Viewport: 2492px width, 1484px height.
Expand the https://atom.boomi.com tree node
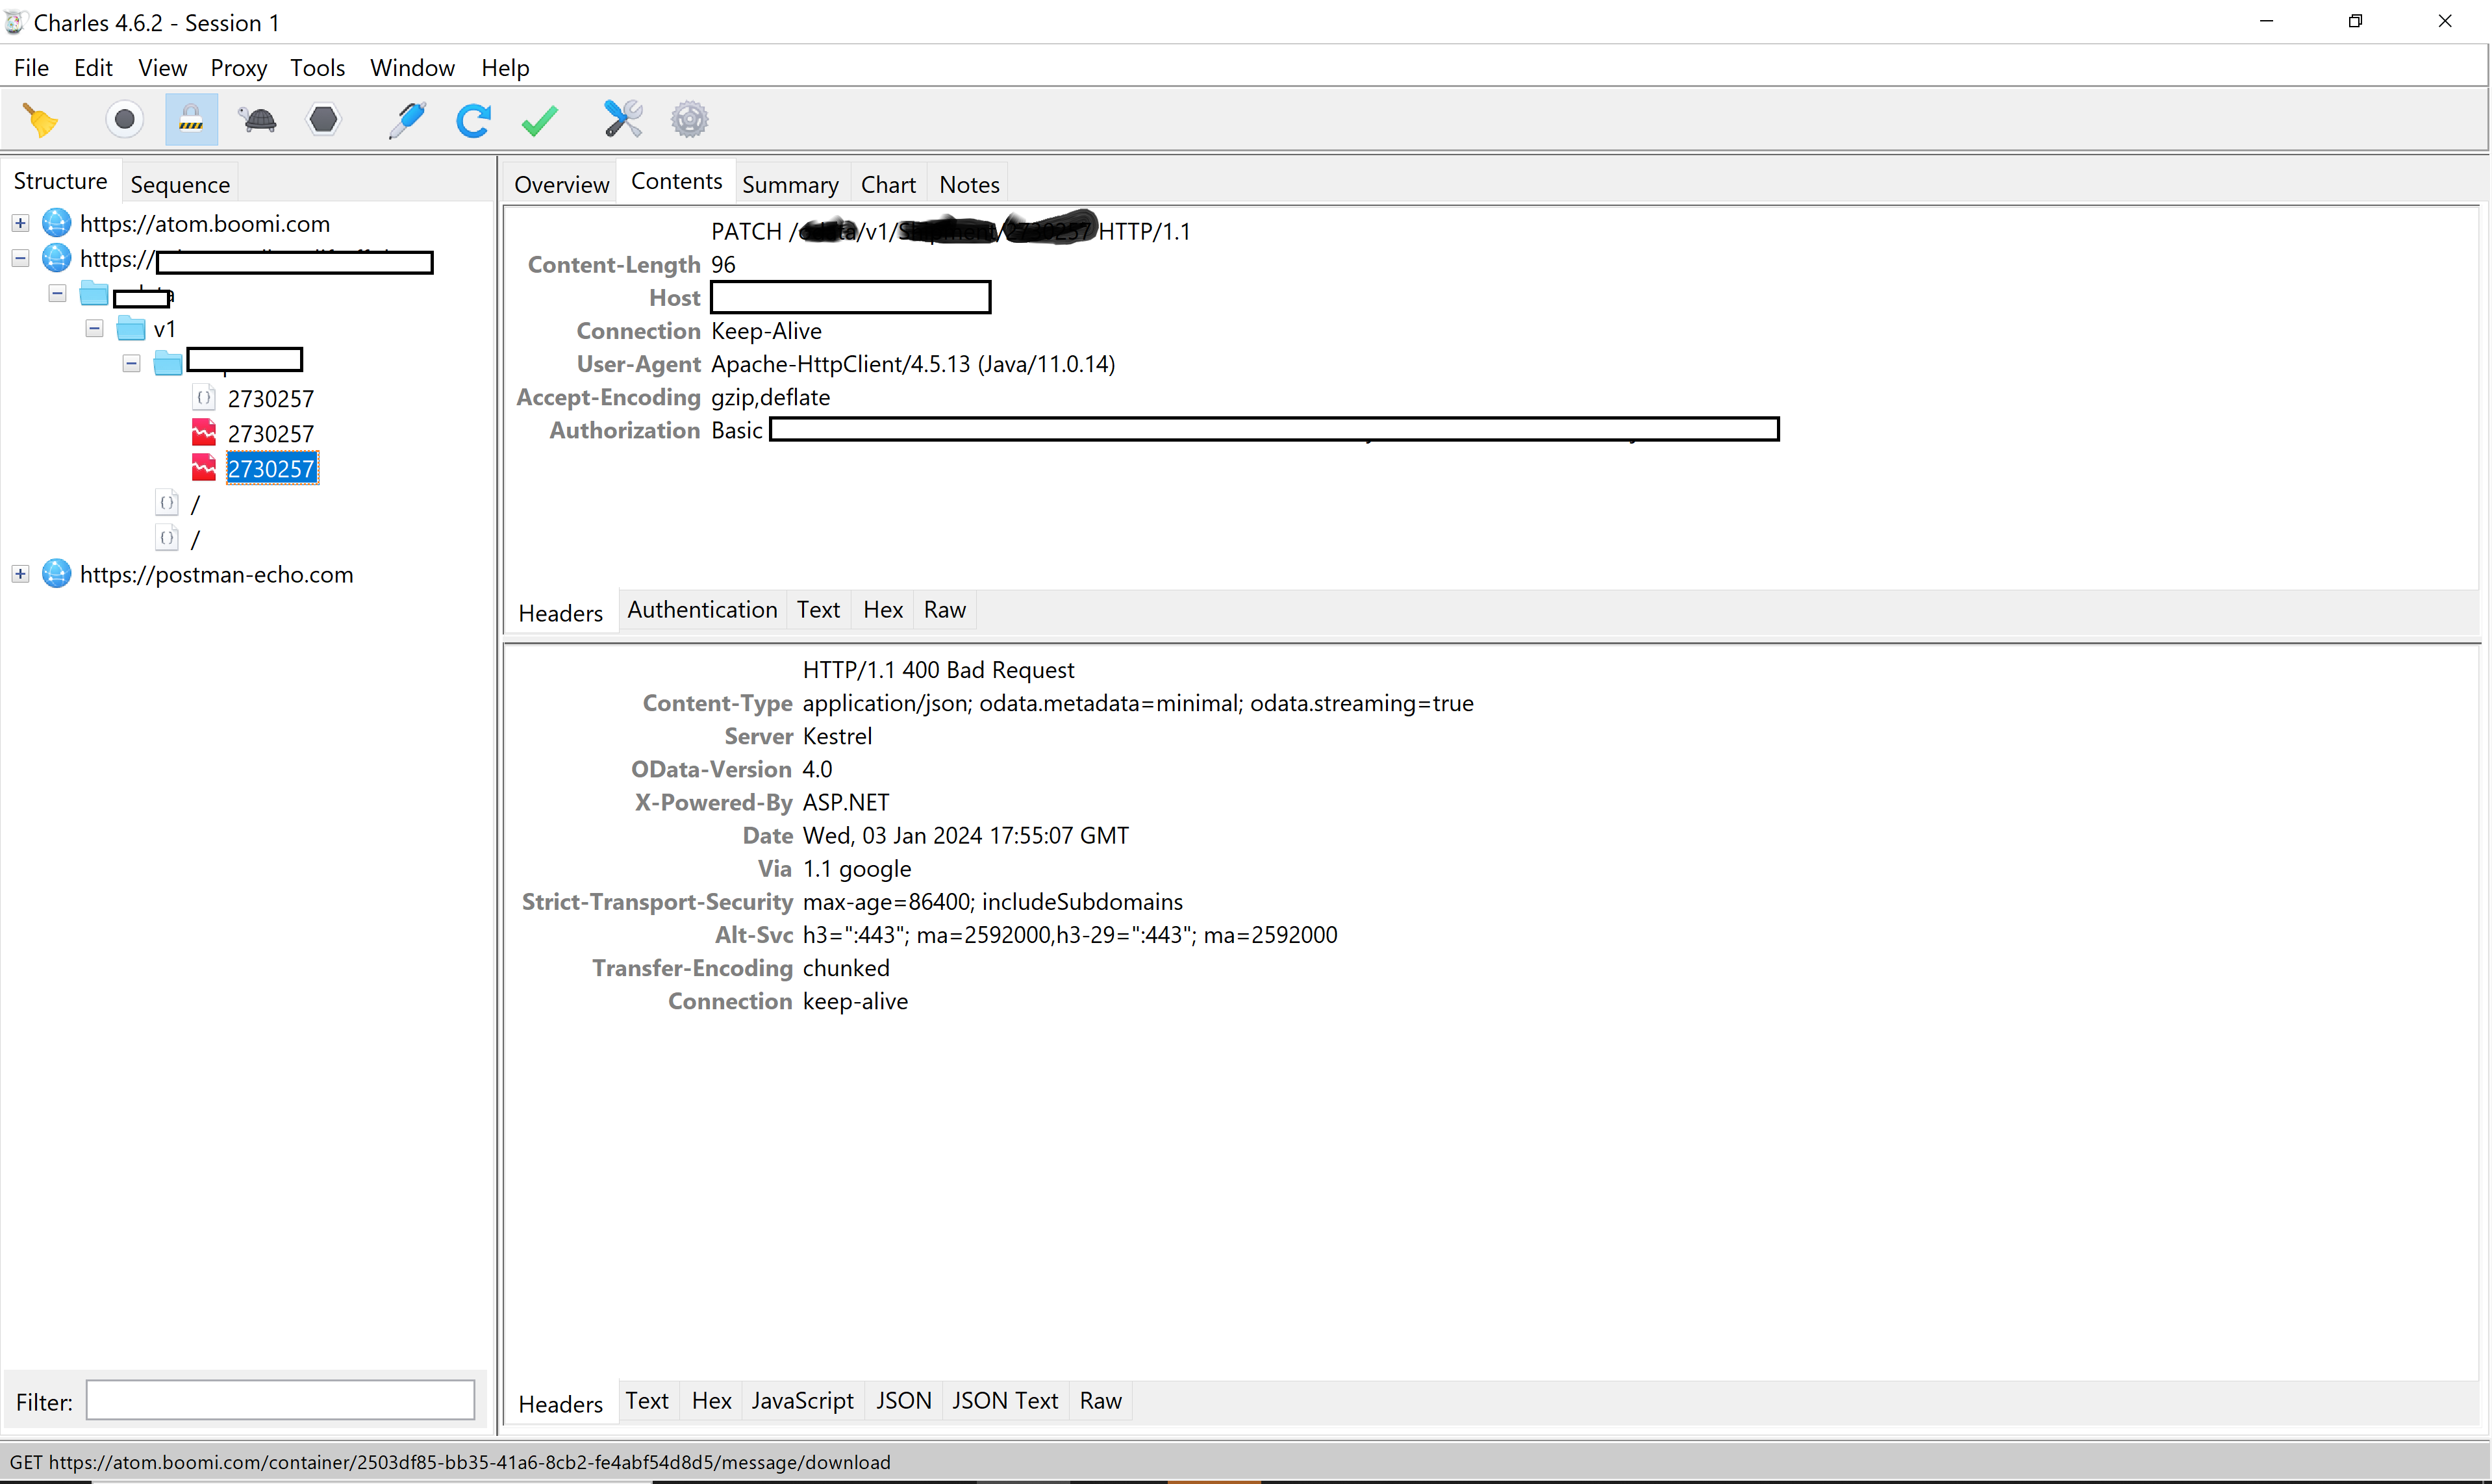20,222
